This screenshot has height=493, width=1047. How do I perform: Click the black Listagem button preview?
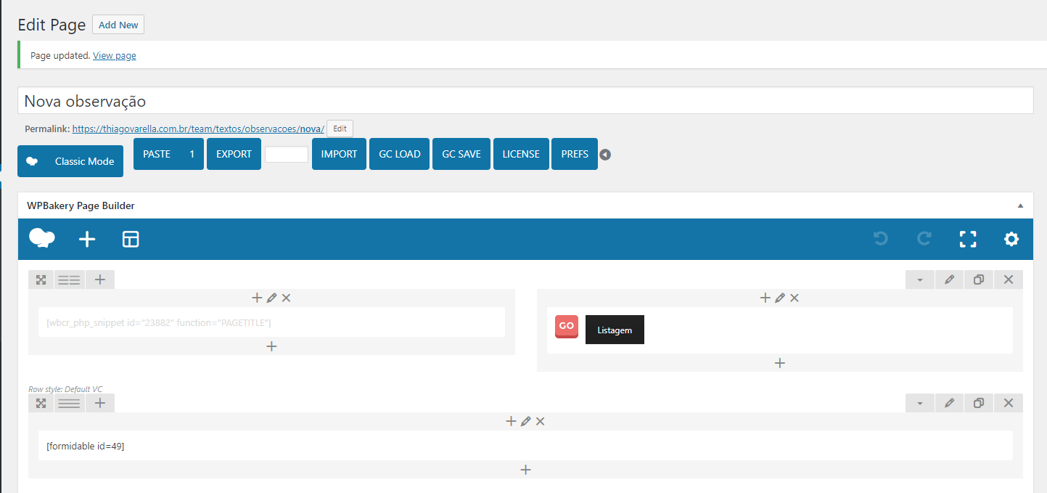point(615,330)
